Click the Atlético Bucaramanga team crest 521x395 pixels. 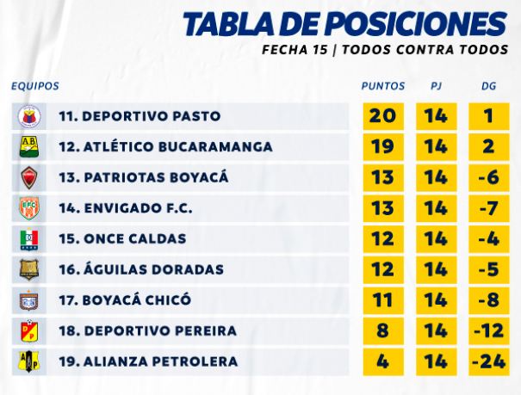click(29, 146)
